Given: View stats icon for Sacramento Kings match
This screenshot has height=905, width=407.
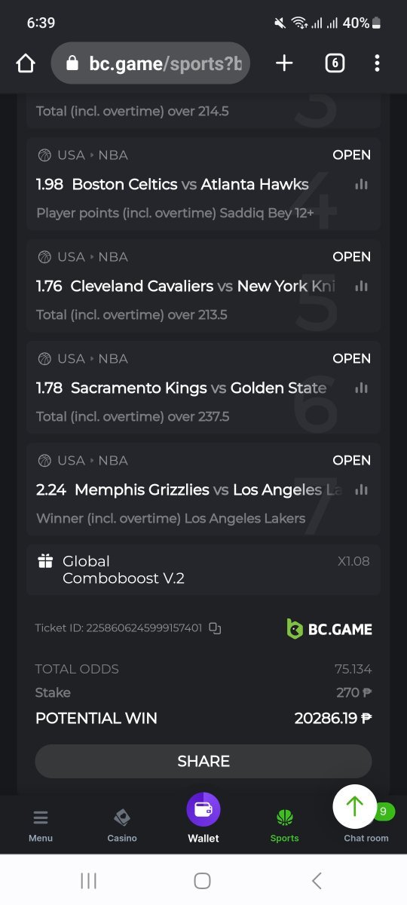Looking at the screenshot, I should (361, 388).
